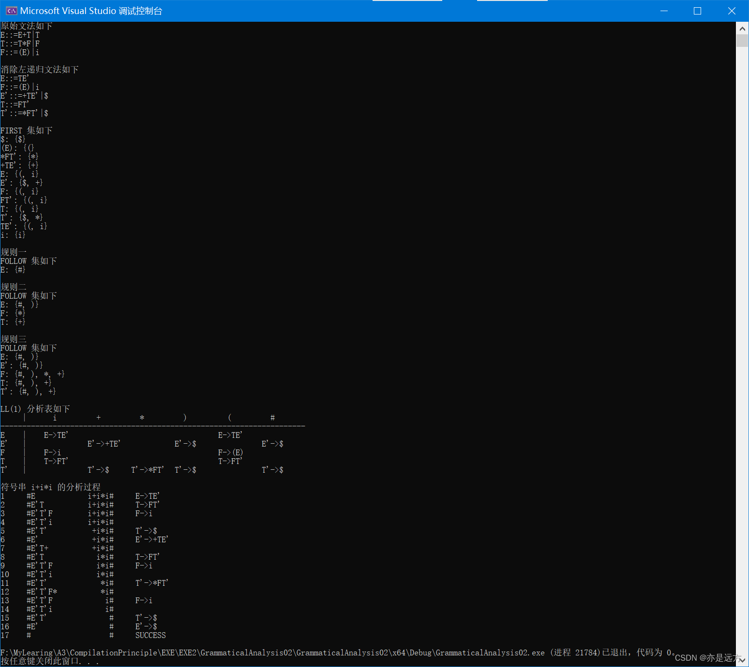This screenshot has height=667, width=749.
Task: Click the FOLLOW line 'F: {#, ), *, +}'
Action: point(32,374)
